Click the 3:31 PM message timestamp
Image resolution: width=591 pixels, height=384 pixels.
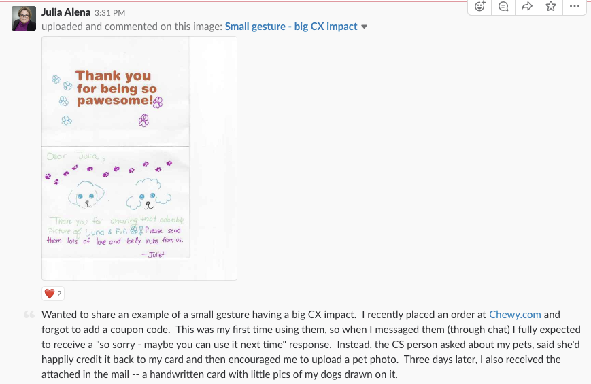tap(110, 13)
